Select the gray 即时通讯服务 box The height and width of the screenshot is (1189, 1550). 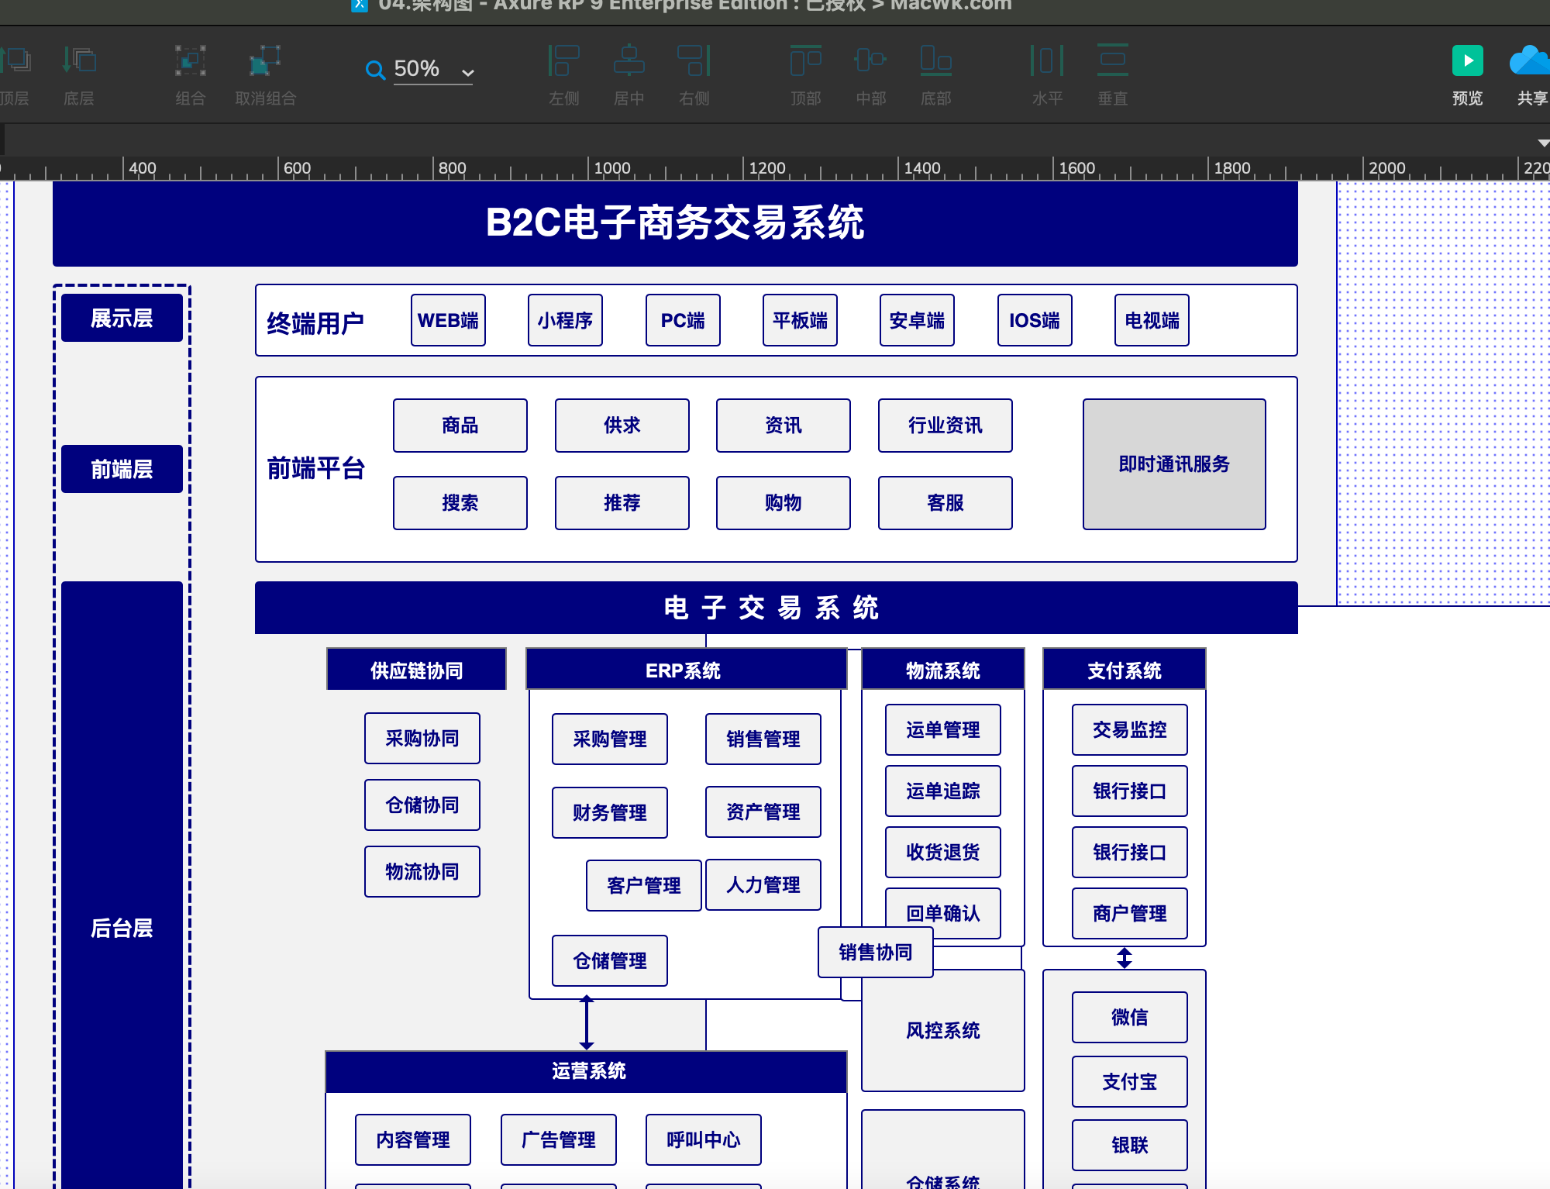(x=1174, y=464)
